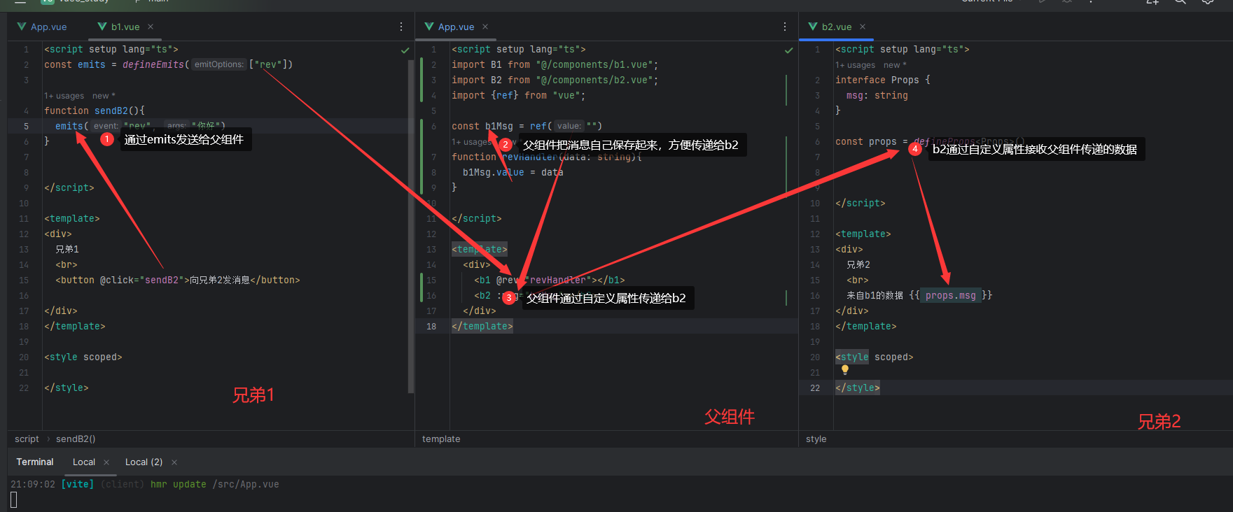Focus the terminal command prompt area
The image size is (1233, 512).
pyautogui.click(x=14, y=499)
